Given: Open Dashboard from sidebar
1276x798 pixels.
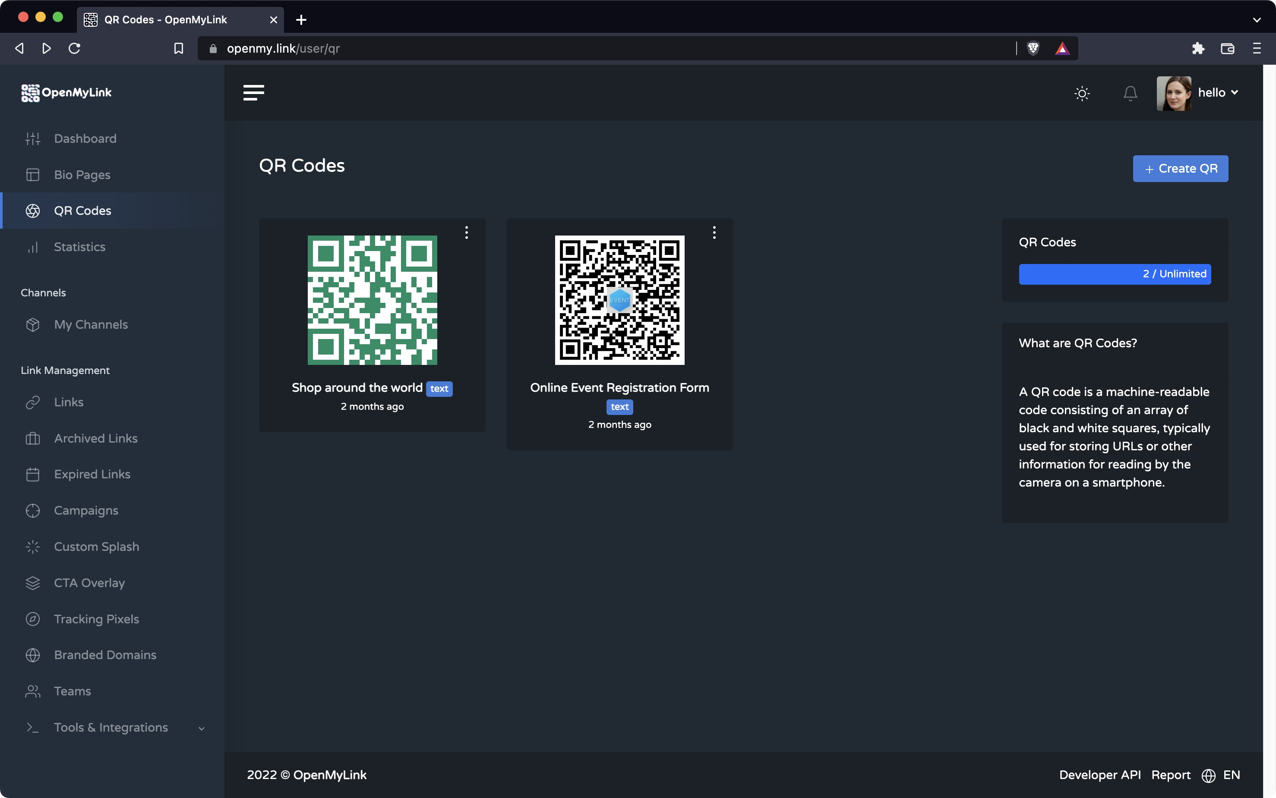Looking at the screenshot, I should pos(85,139).
